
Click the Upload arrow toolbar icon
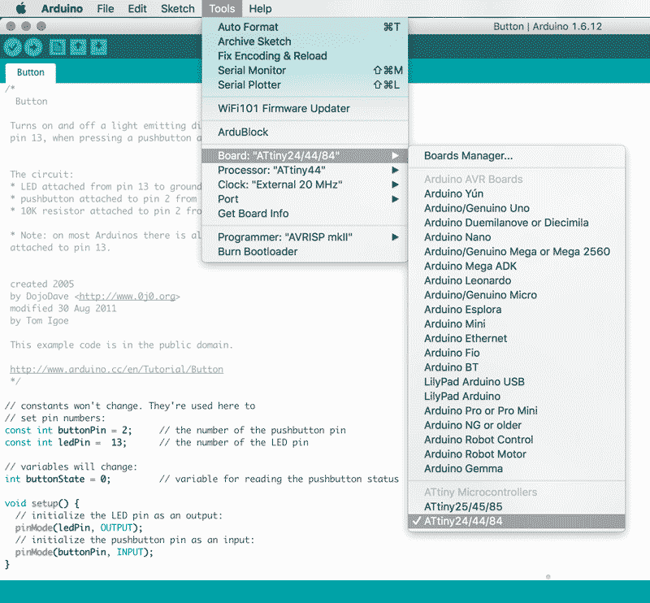tap(33, 47)
